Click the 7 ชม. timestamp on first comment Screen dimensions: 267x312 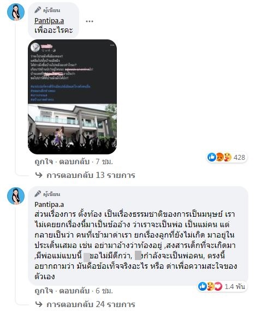point(104,161)
